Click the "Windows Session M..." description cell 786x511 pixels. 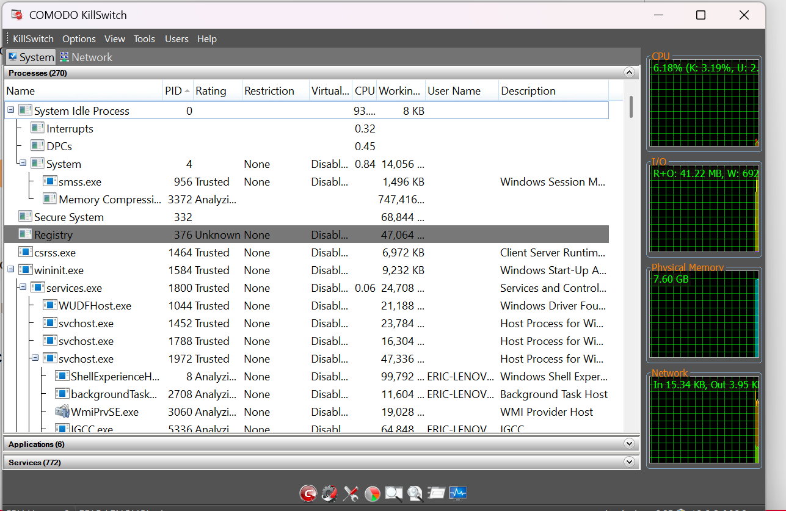tap(553, 182)
